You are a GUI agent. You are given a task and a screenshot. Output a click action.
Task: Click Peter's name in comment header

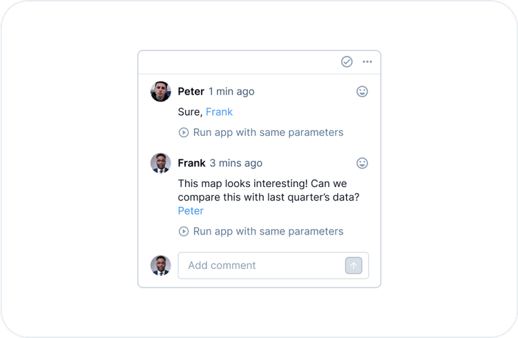pos(191,91)
